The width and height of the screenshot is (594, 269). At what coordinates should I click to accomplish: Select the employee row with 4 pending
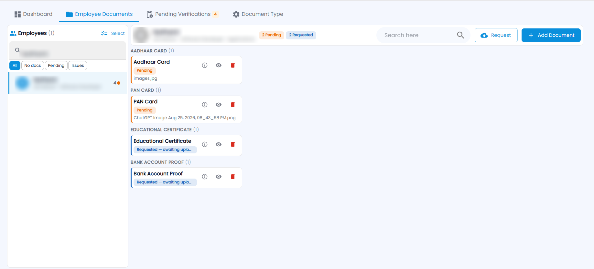point(68,83)
